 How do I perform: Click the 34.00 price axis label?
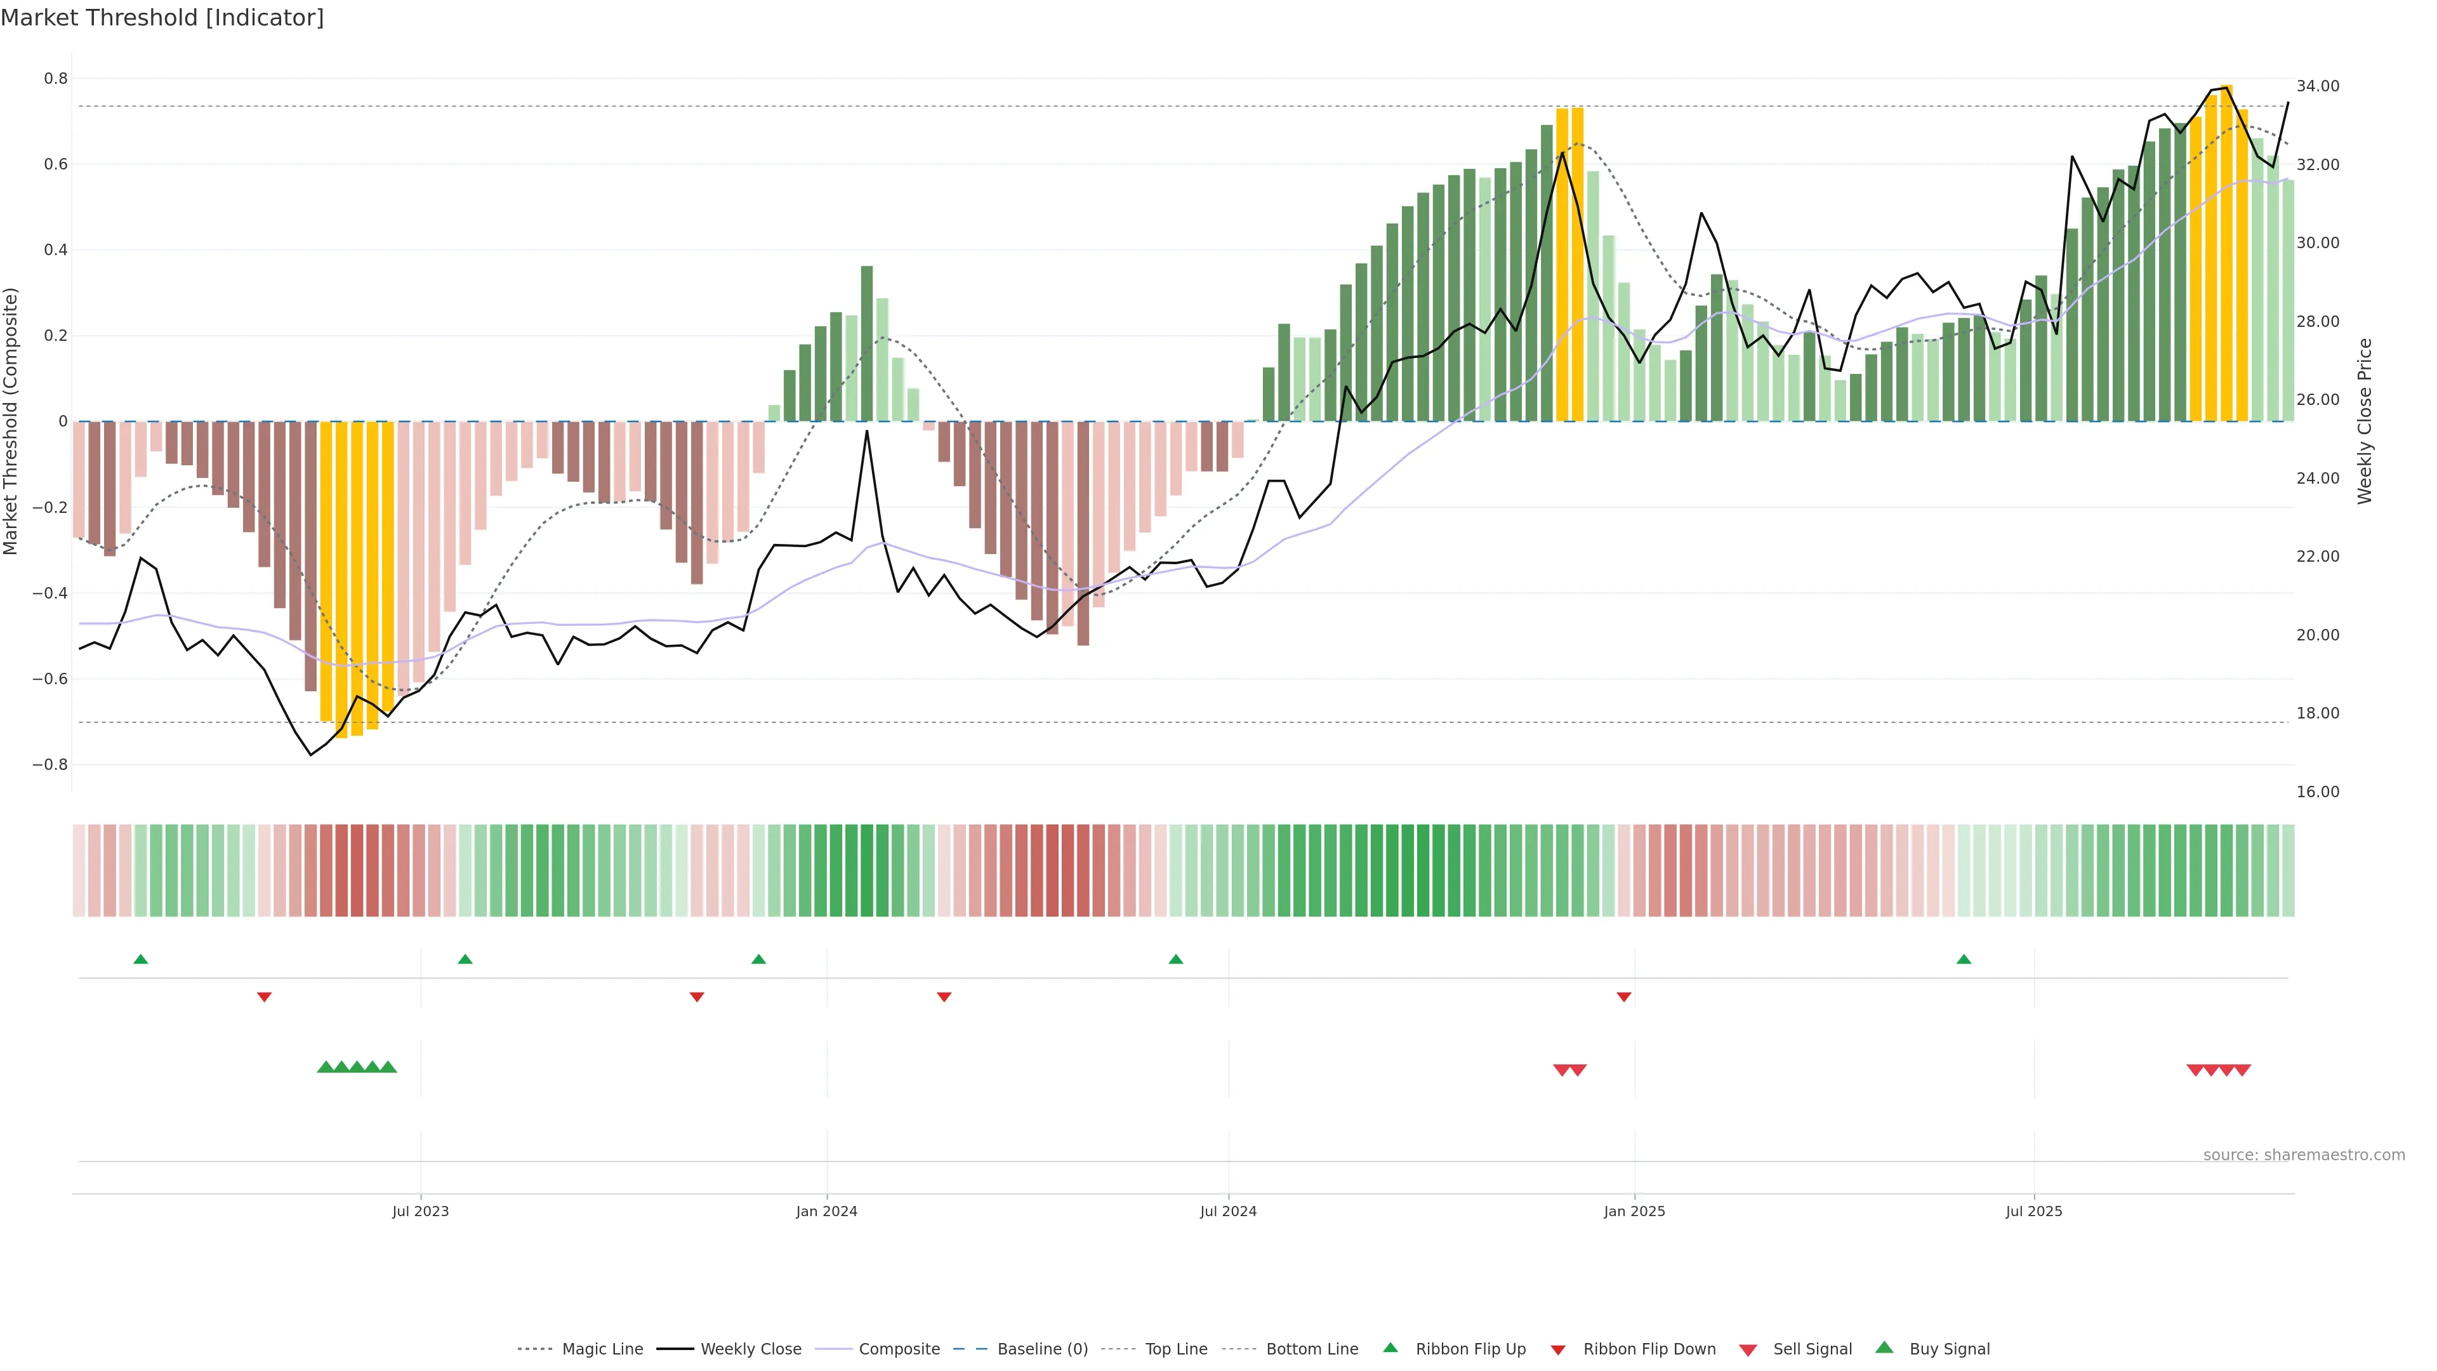coord(2317,86)
